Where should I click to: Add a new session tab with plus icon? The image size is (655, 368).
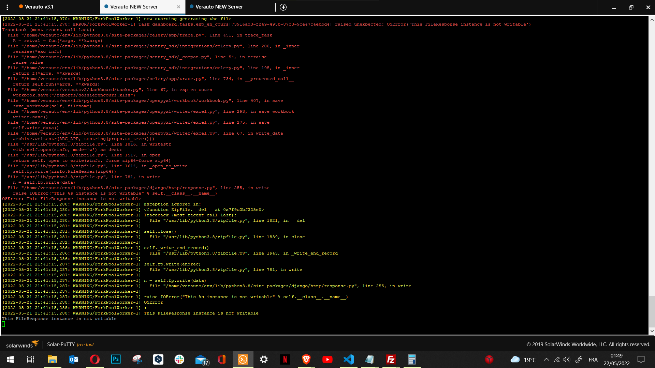[x=283, y=7]
